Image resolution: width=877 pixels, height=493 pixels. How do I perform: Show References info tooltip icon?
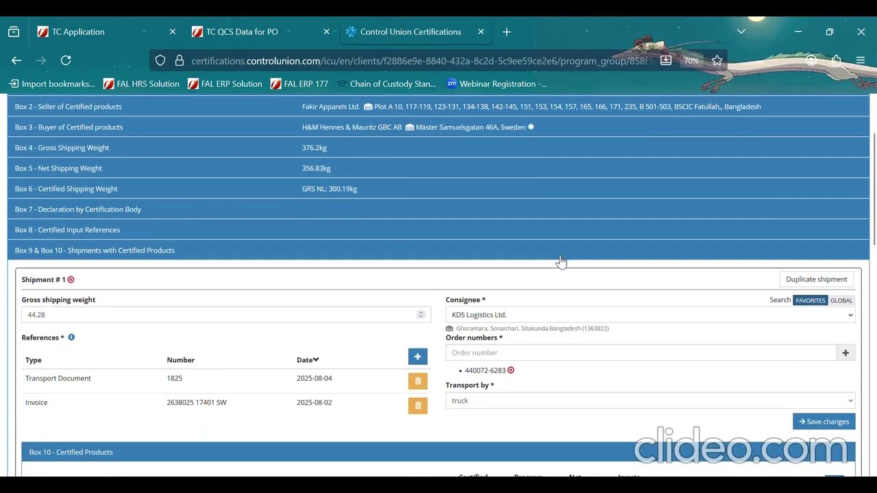pos(71,338)
